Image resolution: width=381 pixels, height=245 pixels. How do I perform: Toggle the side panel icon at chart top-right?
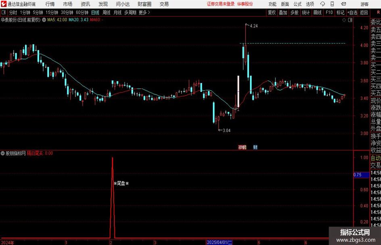[350, 20]
